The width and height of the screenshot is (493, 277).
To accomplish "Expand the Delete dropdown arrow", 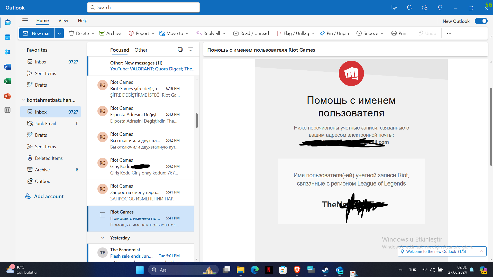I will point(93,33).
